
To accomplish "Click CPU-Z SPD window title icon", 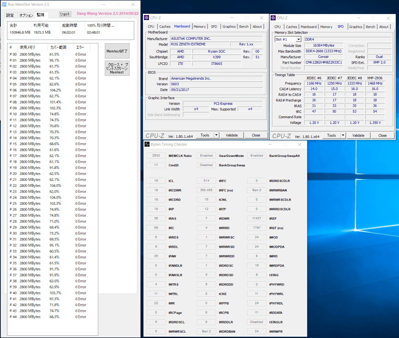I will (x=273, y=18).
